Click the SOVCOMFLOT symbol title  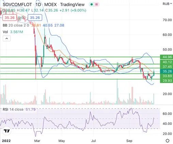pos(17,4)
